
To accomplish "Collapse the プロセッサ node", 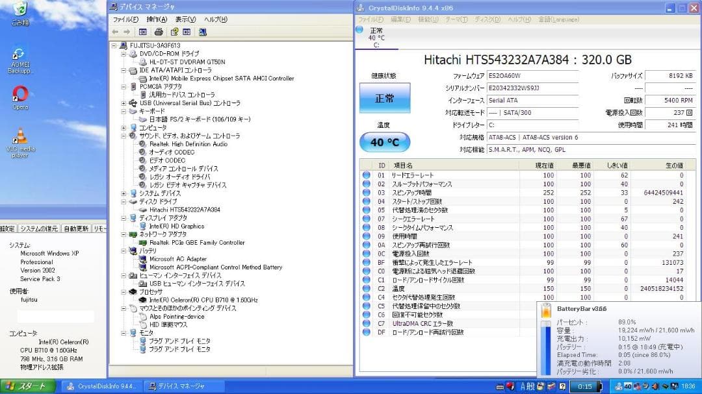I will point(123,292).
